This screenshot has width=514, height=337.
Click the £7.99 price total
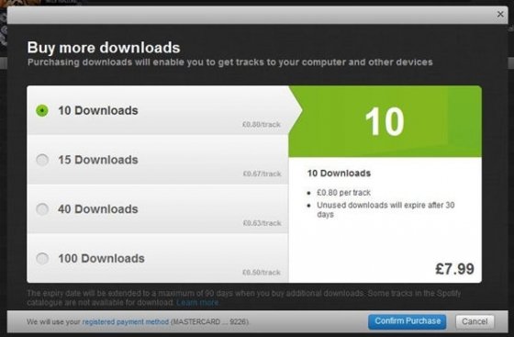click(454, 269)
